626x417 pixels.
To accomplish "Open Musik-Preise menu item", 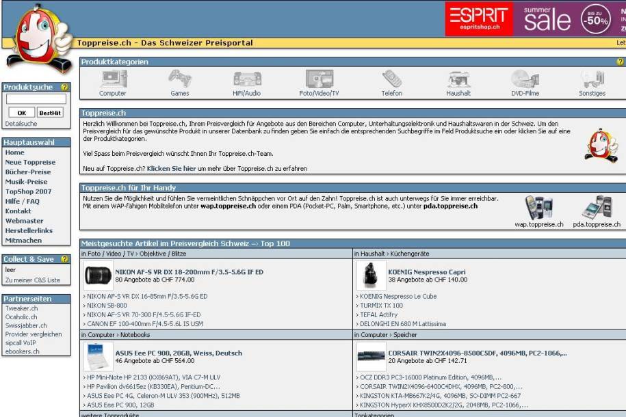I will click(27, 182).
